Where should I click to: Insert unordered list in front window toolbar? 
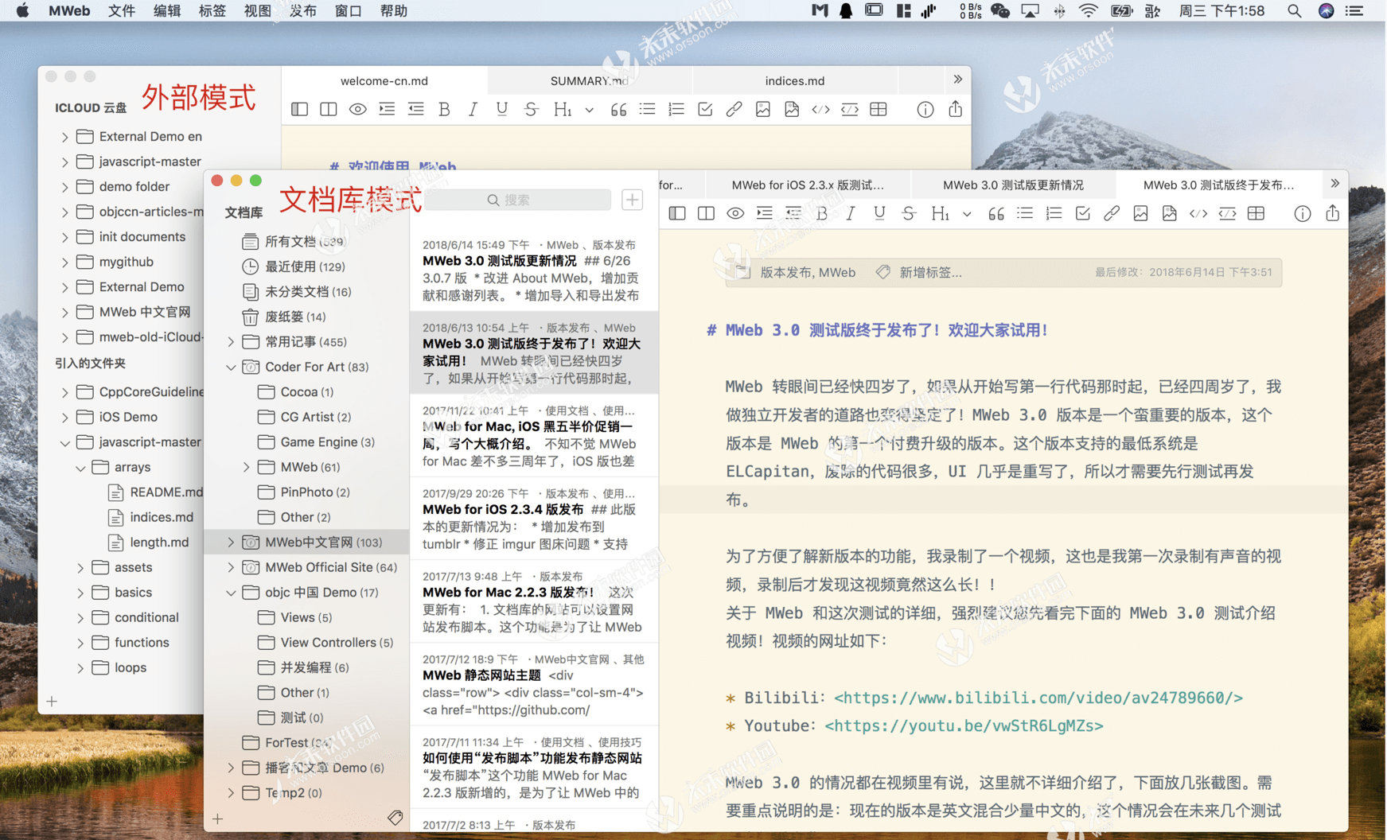[1025, 213]
